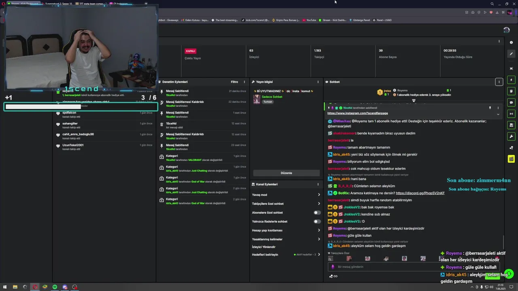Toggle Yalnızca ifadelerle sohbet switch
The width and height of the screenshot is (518, 291).
pos(317,221)
